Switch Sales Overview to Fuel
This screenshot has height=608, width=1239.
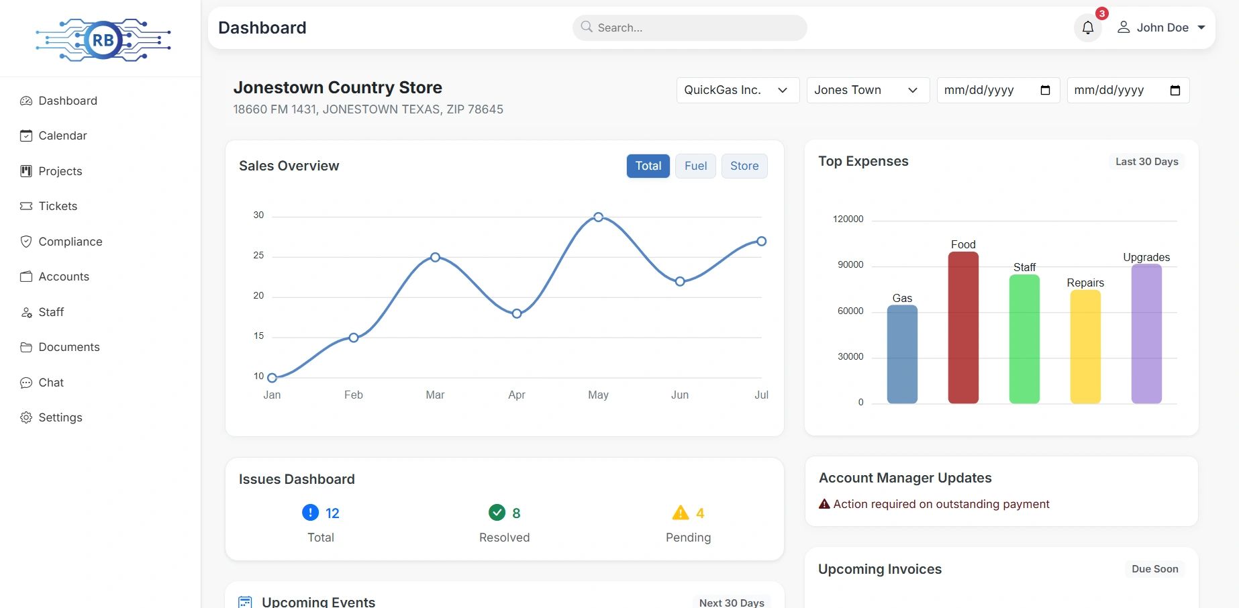[x=695, y=166]
